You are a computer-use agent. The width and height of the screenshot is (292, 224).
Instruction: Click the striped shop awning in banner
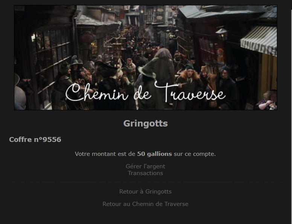point(259,41)
